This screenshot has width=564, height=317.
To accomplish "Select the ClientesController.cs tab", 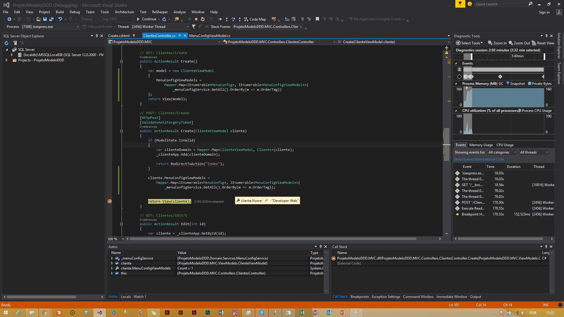I will [159, 36].
